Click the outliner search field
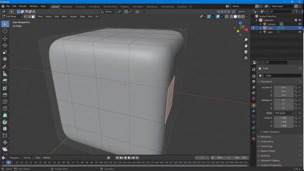This screenshot has height=171, width=304. tap(280, 11)
